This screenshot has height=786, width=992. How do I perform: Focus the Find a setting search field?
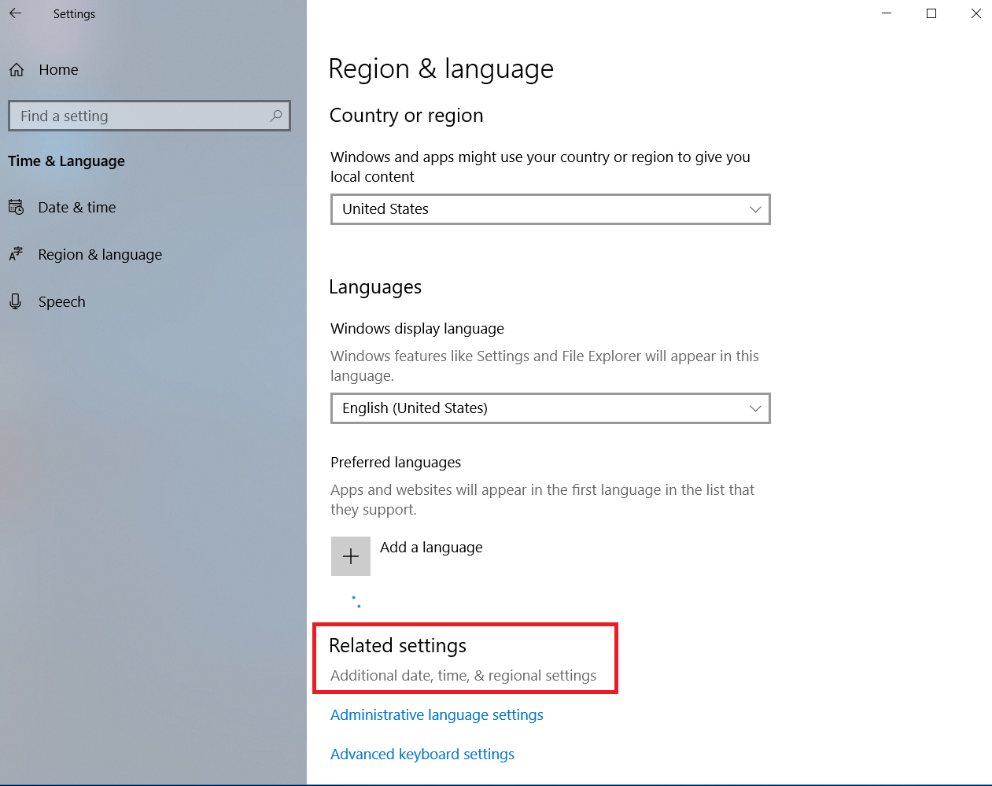[x=142, y=116]
